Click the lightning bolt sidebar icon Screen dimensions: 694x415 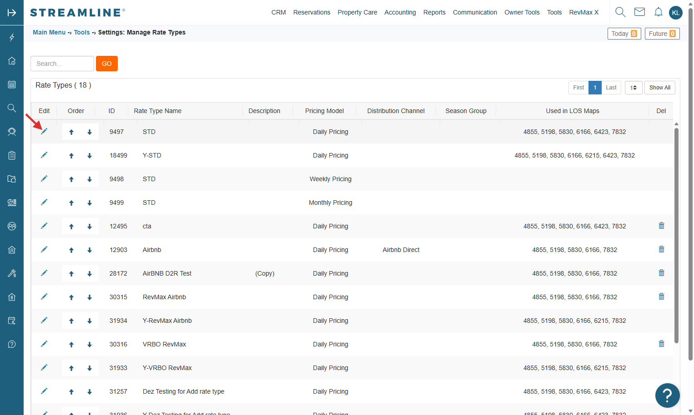(12, 37)
